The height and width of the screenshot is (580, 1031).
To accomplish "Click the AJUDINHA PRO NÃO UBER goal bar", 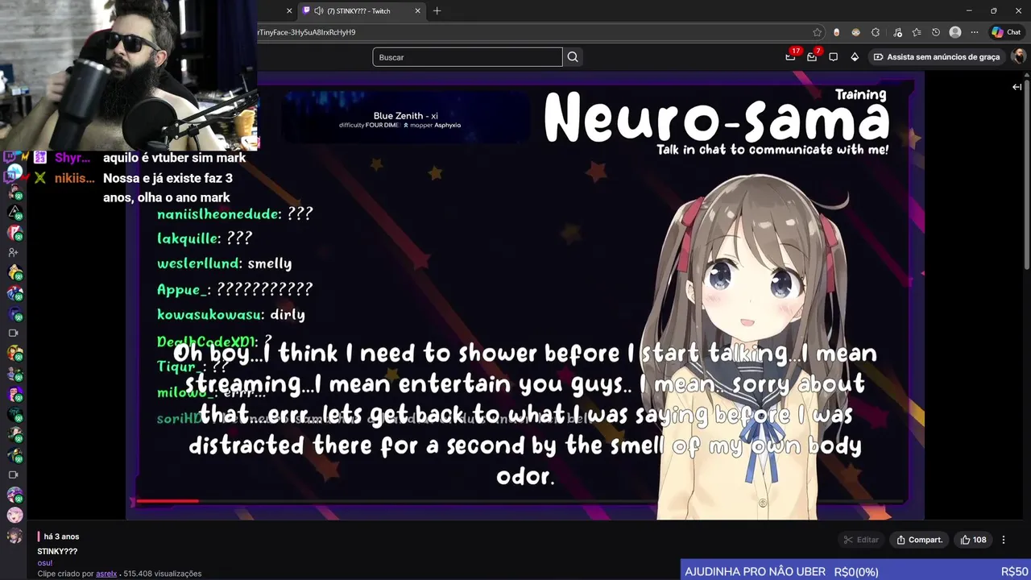I will (x=855, y=571).
